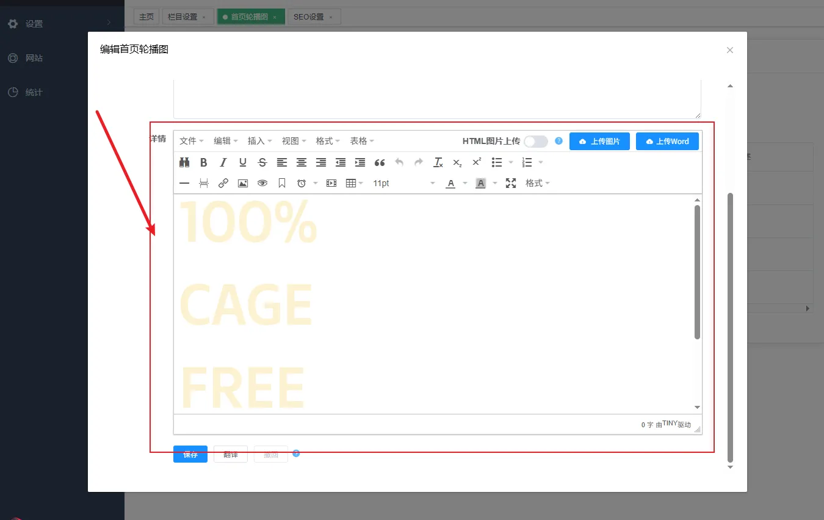This screenshot has width=824, height=520.
Task: Open the date/time format dropdown arrow
Action: point(316,183)
